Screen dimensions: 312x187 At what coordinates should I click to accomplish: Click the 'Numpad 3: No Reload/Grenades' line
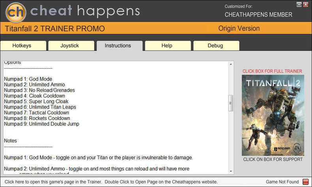(39, 90)
